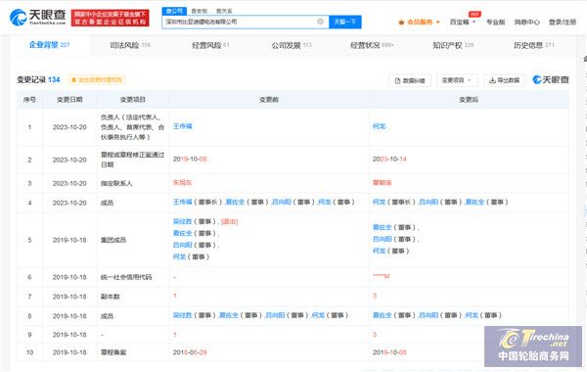Click 王传福 (董事长) in row 4
Viewport: 587px width, 372px height.
[x=182, y=202]
